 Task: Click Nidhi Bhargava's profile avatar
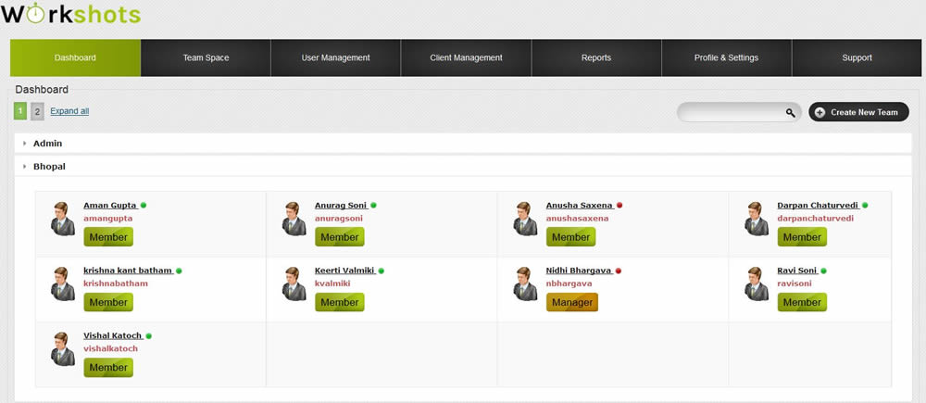pyautogui.click(x=526, y=283)
